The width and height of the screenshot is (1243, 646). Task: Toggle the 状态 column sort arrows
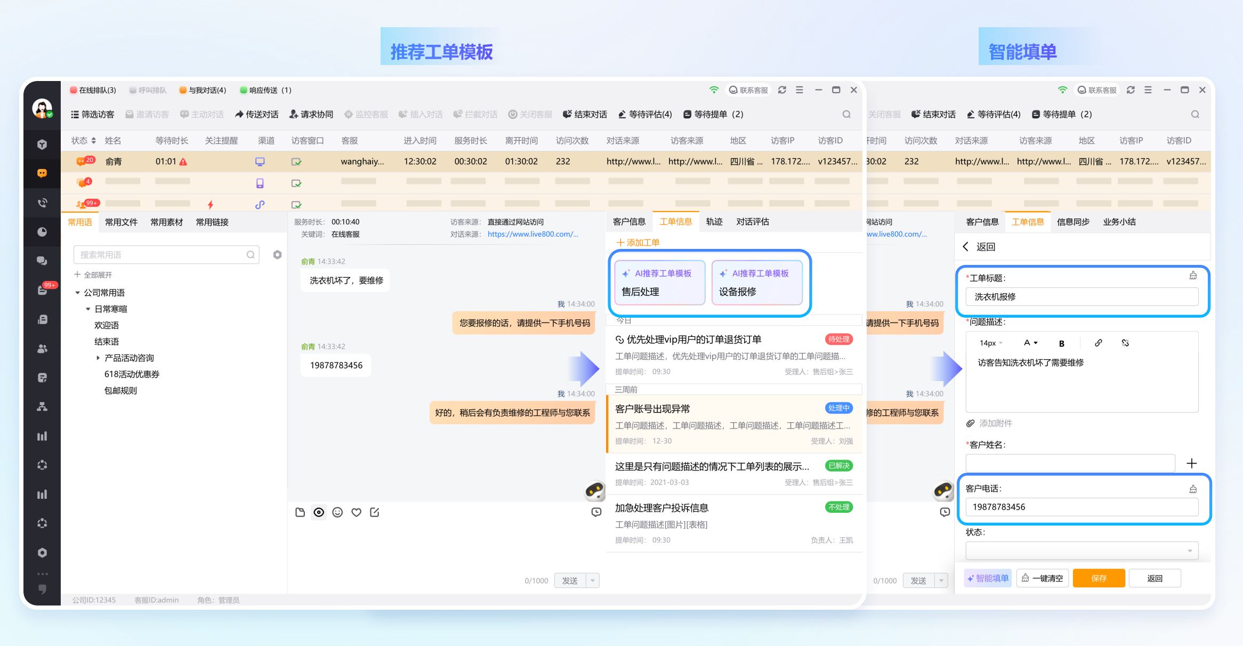[x=94, y=141]
